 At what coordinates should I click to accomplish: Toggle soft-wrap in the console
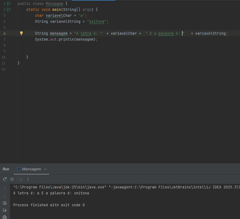pos(5,203)
